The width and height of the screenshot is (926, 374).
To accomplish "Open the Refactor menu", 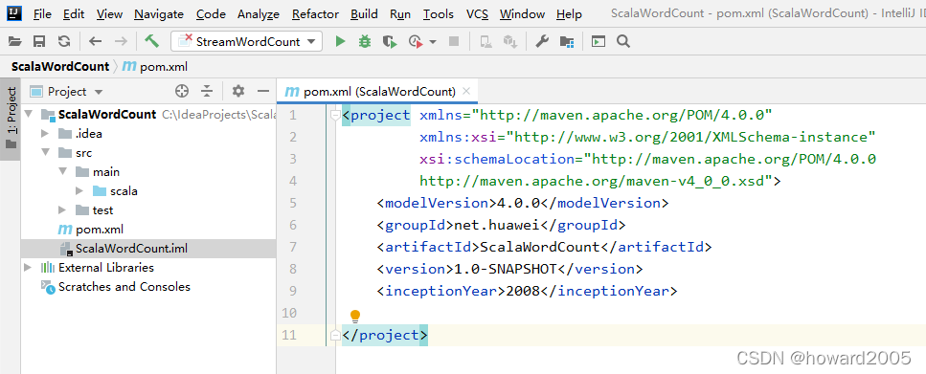I will (315, 13).
